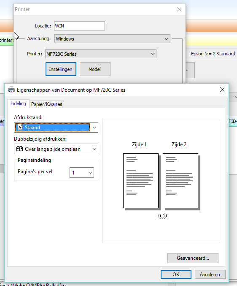237x286 pixels.
Task: Open the Afdrukstand orientation dropdown
Action: point(56,127)
